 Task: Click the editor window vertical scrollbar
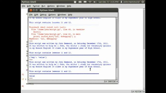(144, 49)
